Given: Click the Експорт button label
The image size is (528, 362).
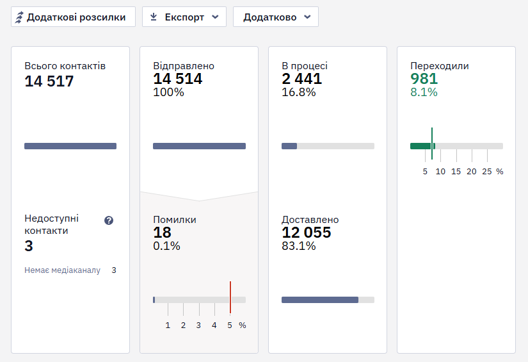Looking at the screenshot, I should (184, 17).
